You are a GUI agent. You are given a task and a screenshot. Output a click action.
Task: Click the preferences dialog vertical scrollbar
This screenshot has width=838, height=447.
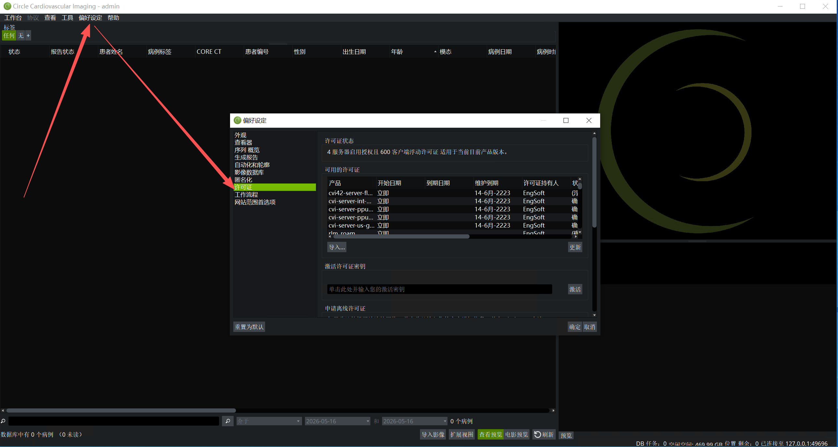(594, 182)
